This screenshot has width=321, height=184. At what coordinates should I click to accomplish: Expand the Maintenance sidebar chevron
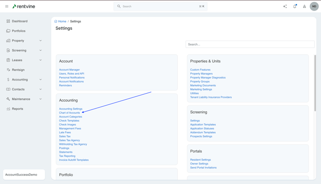coord(41,99)
